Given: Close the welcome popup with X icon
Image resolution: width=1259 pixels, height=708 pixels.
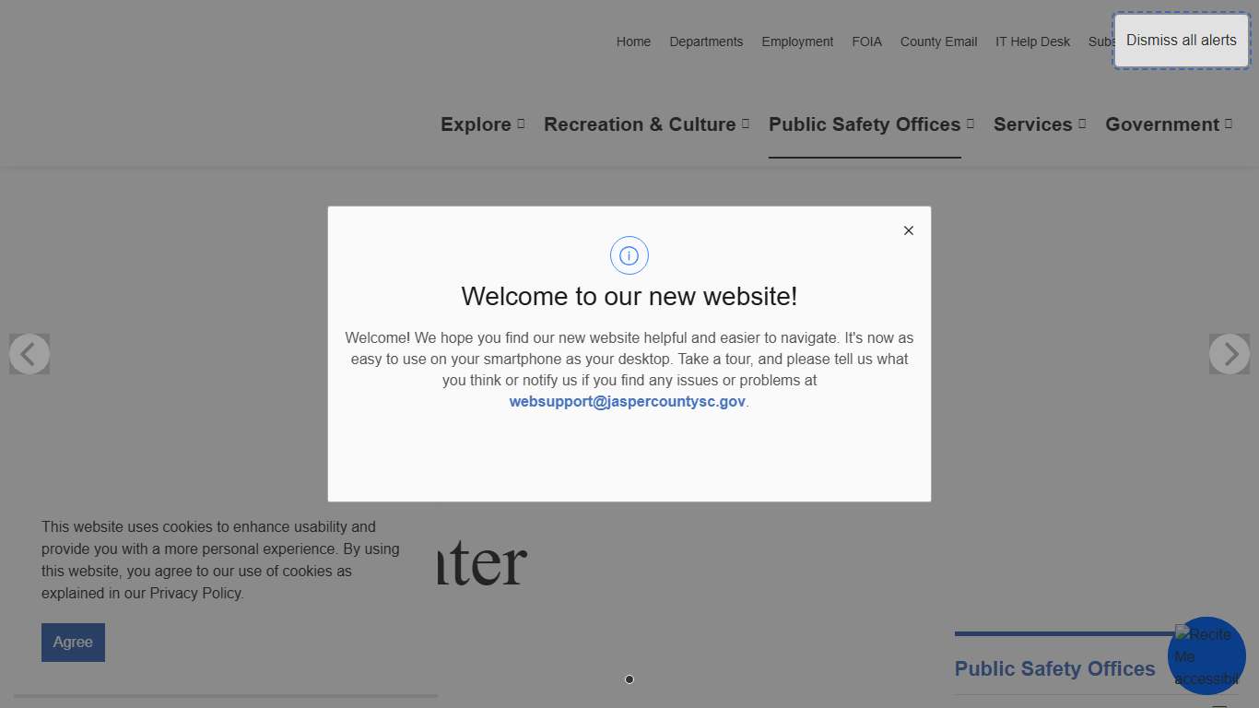Looking at the screenshot, I should point(908,230).
